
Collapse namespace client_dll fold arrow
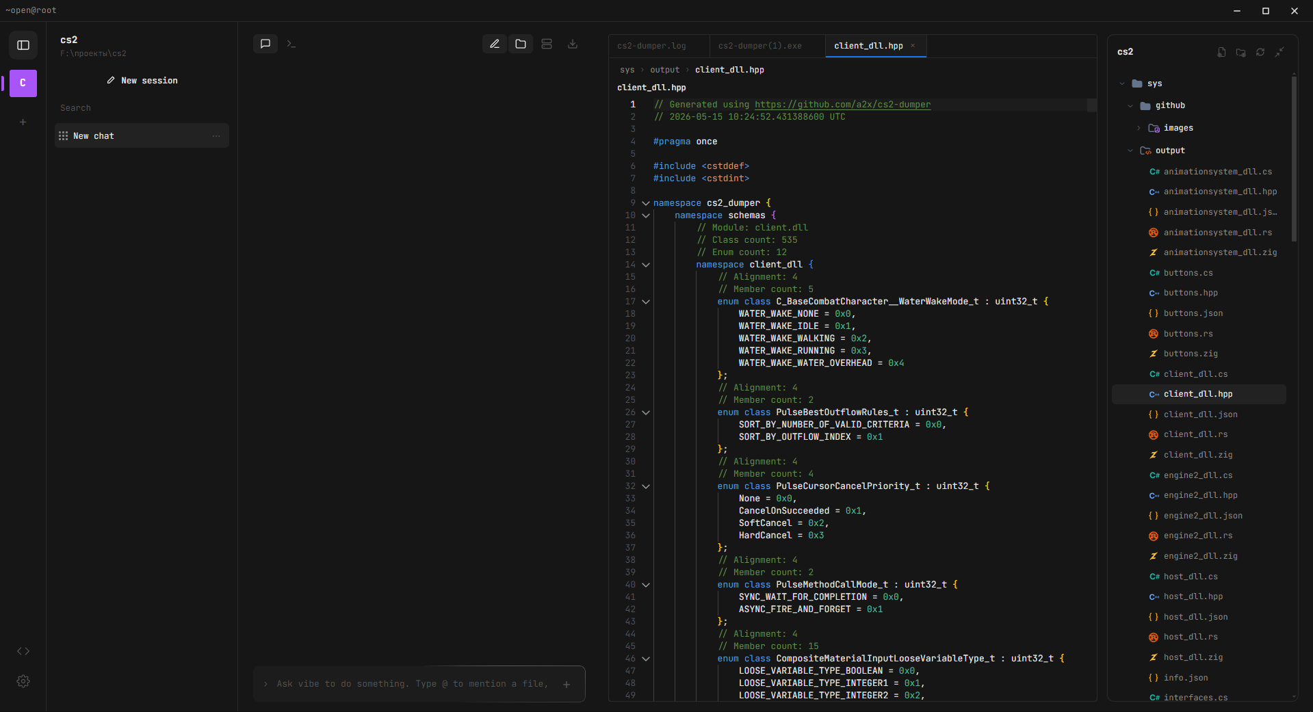(x=646, y=265)
